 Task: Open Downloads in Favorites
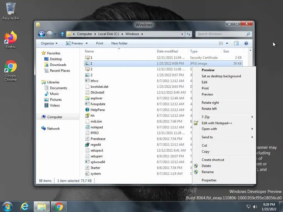(x=55, y=65)
